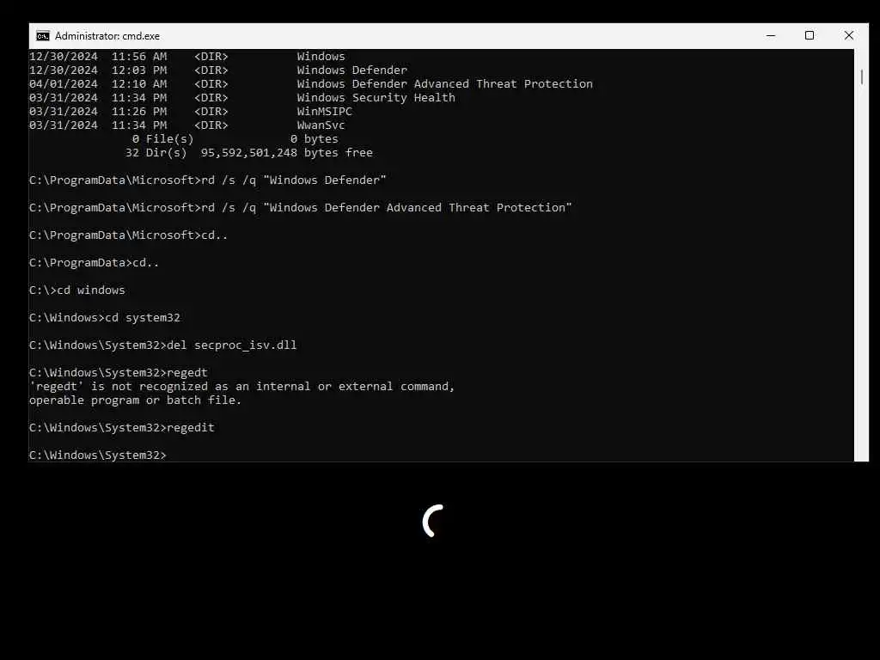Click the cmd.exe icon in title bar
This screenshot has width=880, height=660.
(43, 36)
